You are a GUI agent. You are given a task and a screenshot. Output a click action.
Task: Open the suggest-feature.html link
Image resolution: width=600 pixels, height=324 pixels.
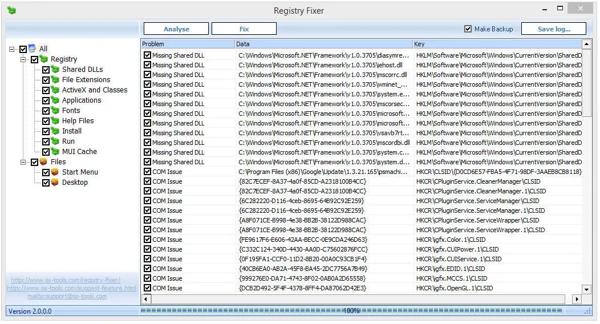(71, 288)
